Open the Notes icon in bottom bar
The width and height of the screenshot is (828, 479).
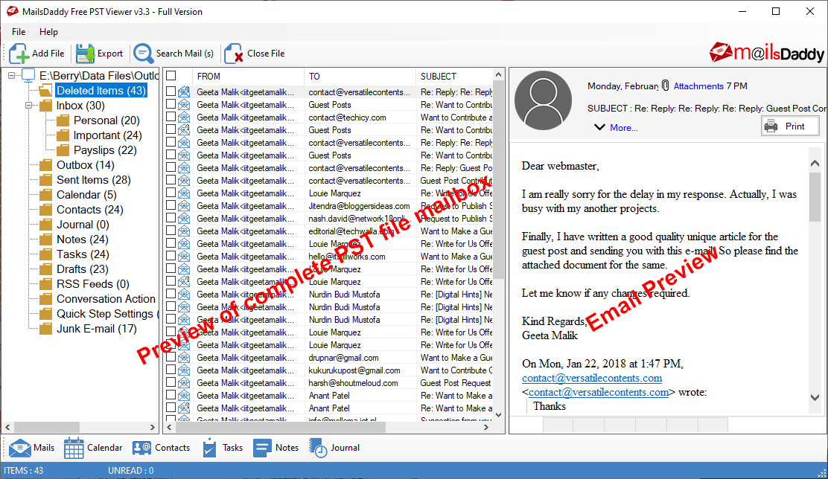tap(262, 448)
